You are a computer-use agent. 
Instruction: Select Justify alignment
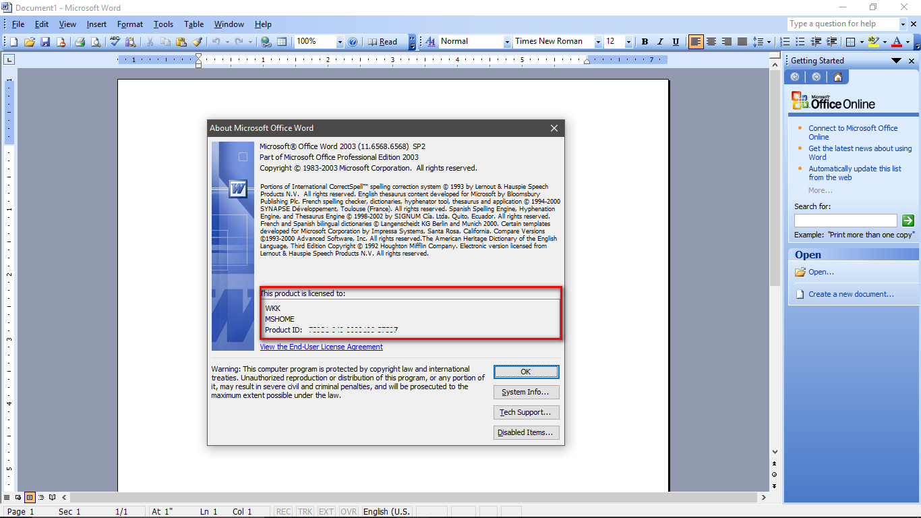(x=742, y=42)
